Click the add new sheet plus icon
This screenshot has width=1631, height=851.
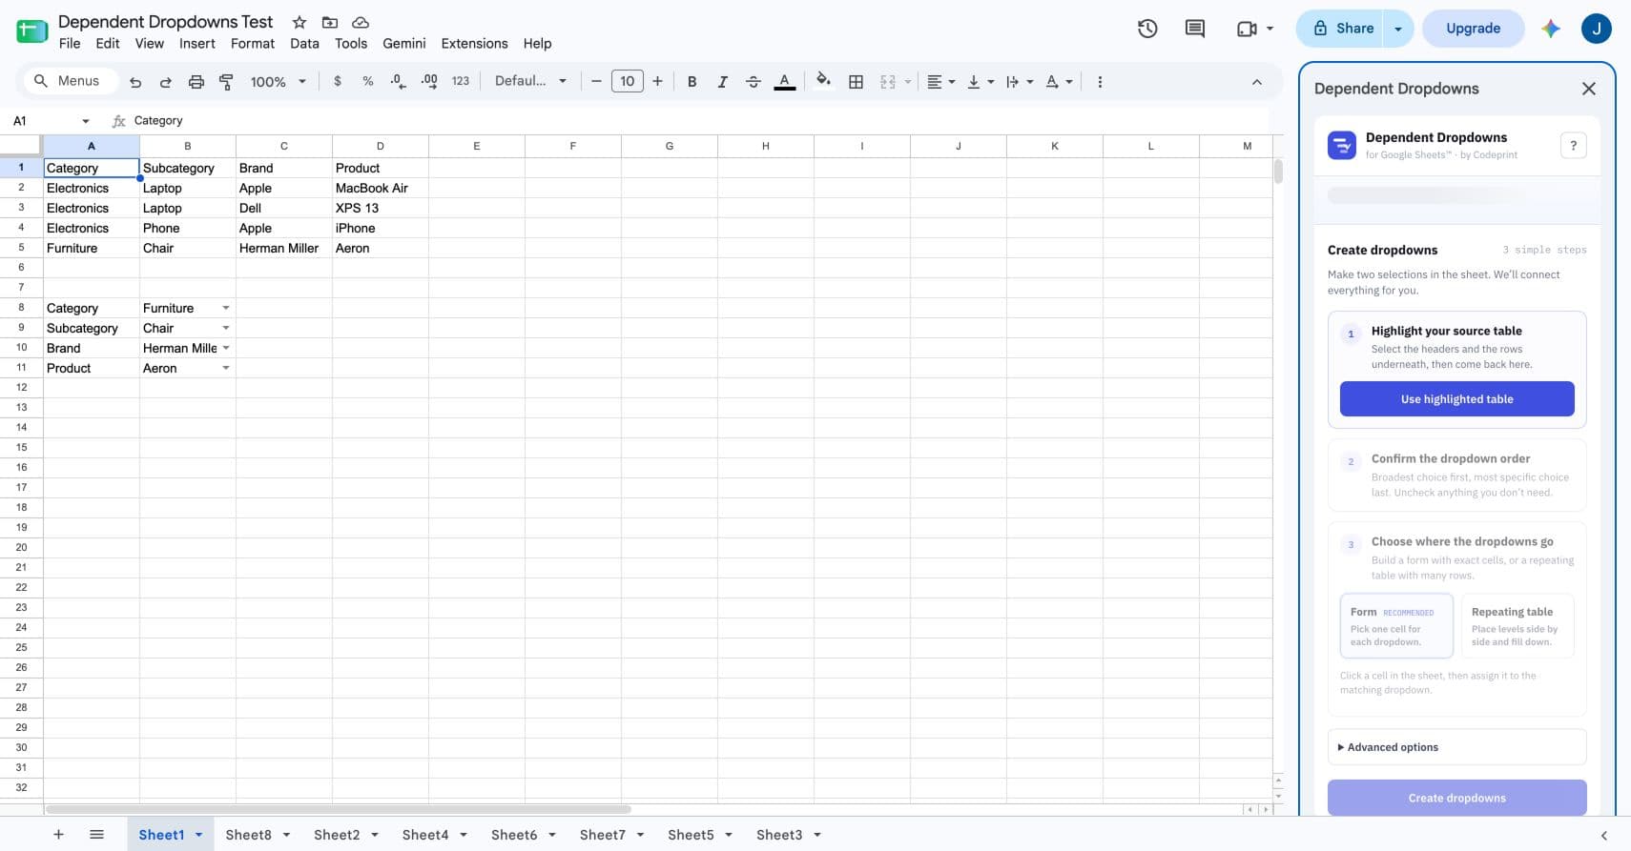[x=58, y=835]
